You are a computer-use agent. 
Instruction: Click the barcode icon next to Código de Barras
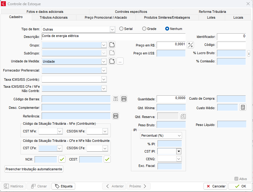coord(124,99)
